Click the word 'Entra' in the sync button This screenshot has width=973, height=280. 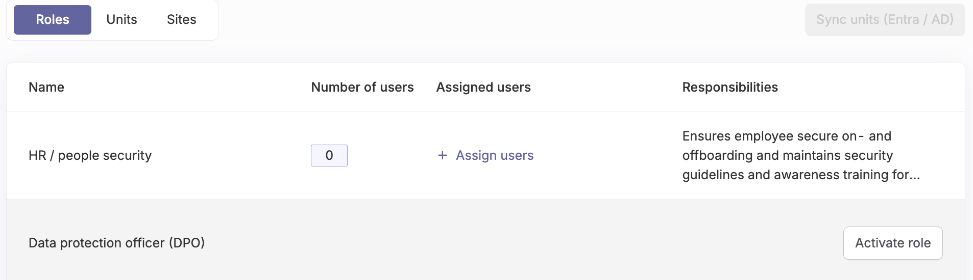pyautogui.click(x=904, y=20)
